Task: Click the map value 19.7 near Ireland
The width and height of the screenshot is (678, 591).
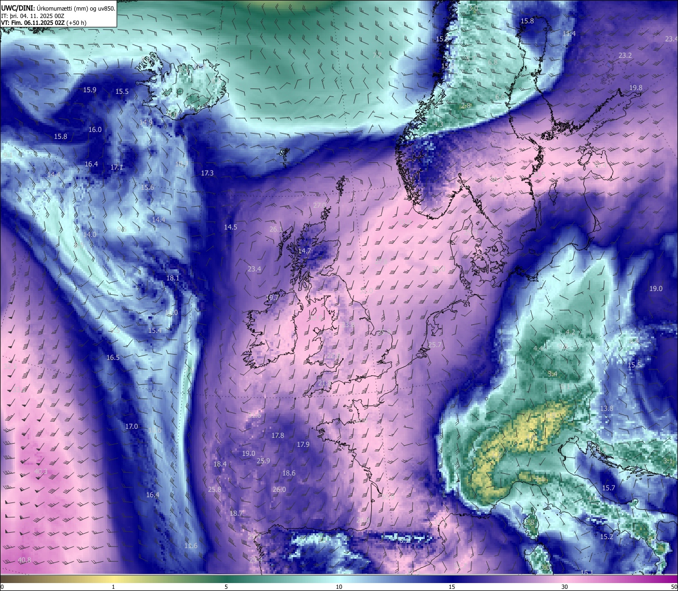Action: (x=272, y=298)
